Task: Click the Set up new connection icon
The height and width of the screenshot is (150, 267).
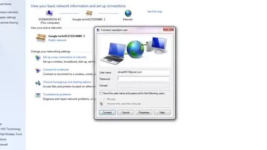Action: tap(38, 58)
